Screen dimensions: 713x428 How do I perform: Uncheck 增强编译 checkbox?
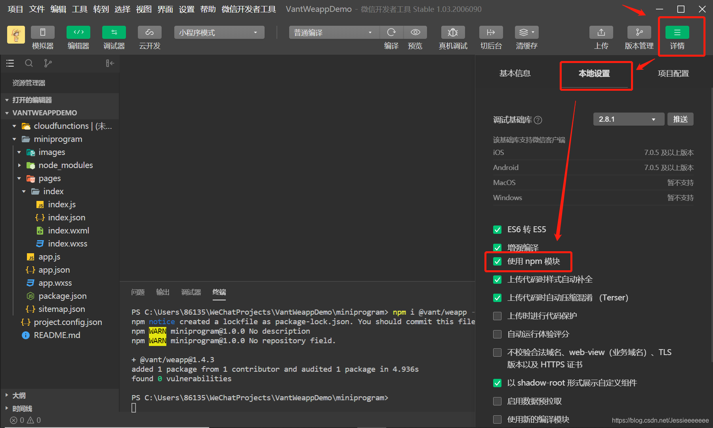[x=498, y=248]
